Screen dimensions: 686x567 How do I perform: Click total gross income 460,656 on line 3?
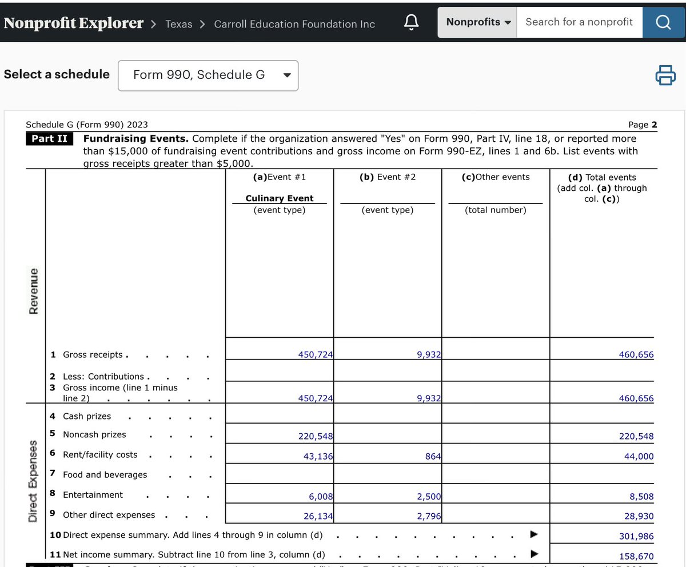(x=636, y=398)
